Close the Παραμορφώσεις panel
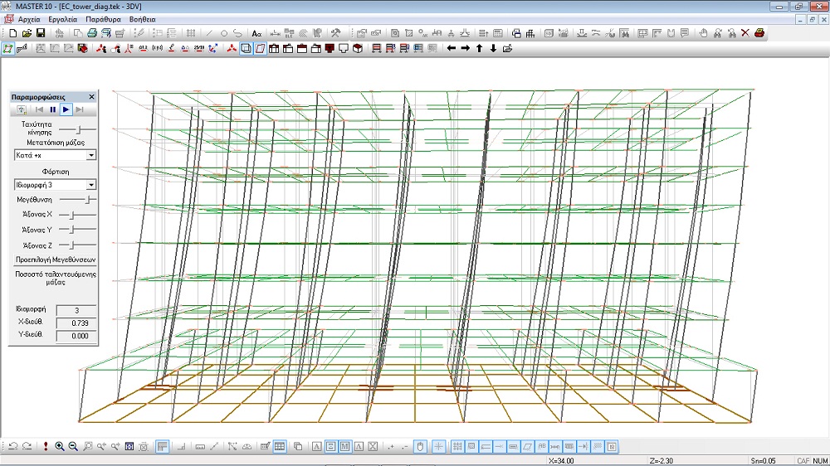 point(91,97)
